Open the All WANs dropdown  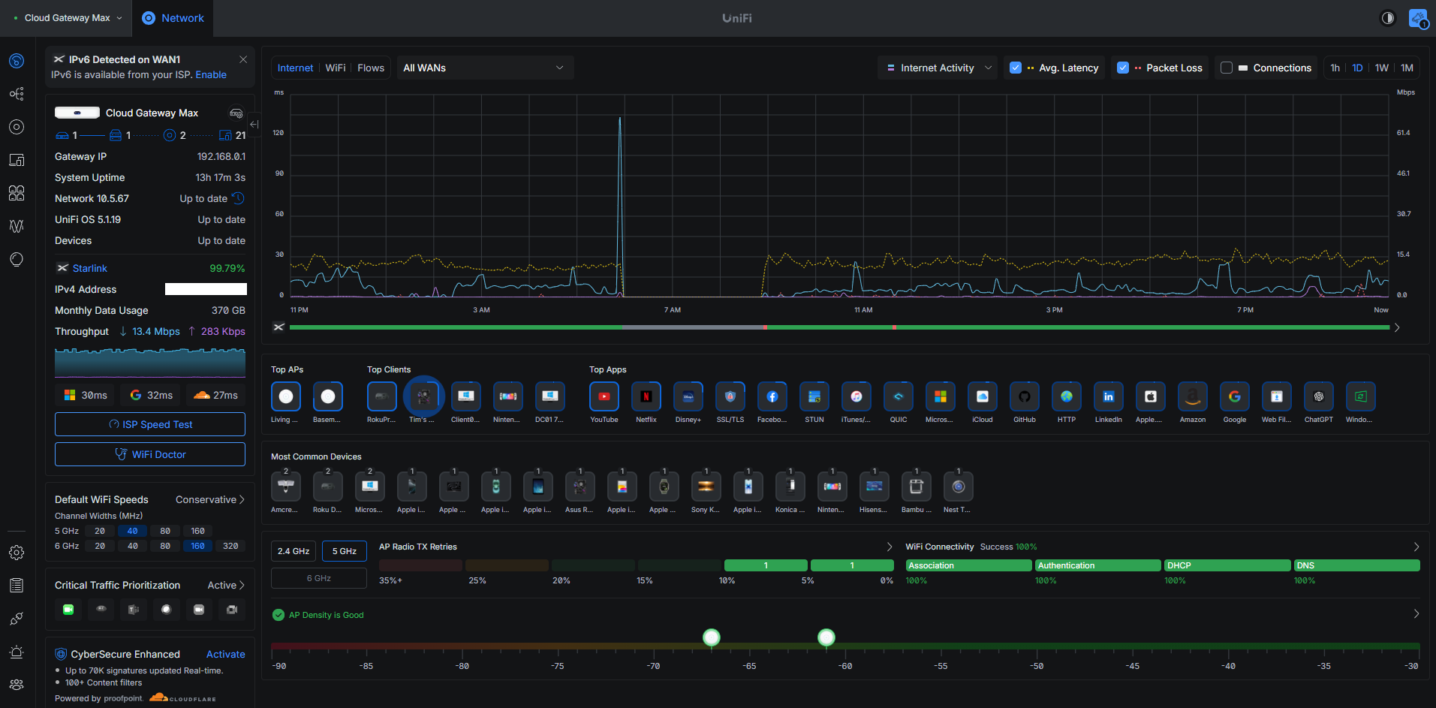coord(485,68)
